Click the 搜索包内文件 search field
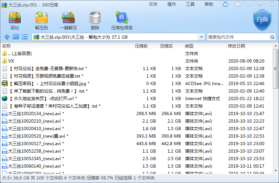 point(238,37)
